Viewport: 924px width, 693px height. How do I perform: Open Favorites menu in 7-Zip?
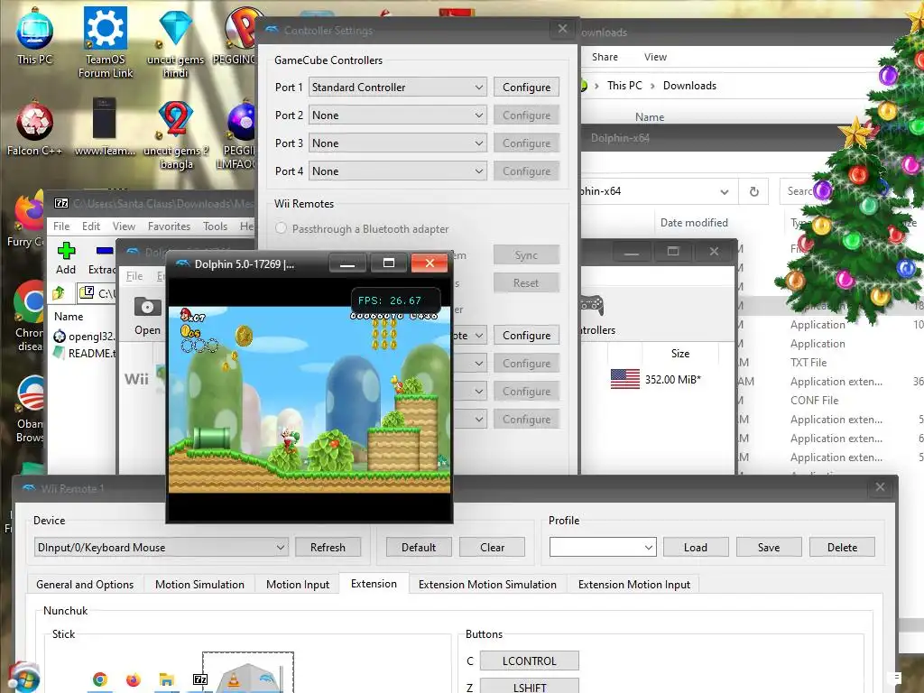click(169, 226)
